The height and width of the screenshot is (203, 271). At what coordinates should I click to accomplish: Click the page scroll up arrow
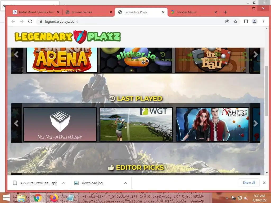coord(267,29)
